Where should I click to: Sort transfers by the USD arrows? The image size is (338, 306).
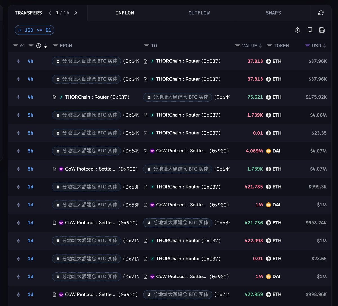pos(324,46)
